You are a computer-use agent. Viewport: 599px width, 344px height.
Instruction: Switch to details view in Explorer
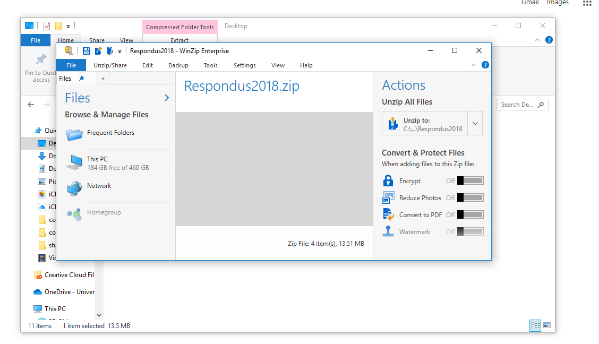tap(536, 325)
